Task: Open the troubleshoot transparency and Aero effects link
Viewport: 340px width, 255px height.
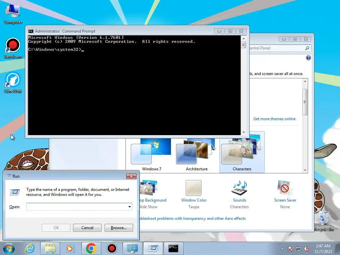Action: tap(193, 218)
